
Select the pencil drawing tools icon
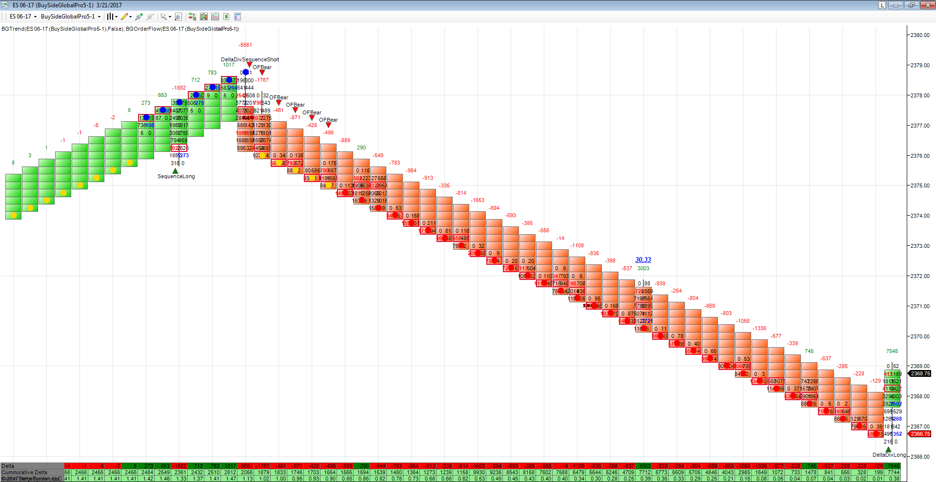point(125,17)
